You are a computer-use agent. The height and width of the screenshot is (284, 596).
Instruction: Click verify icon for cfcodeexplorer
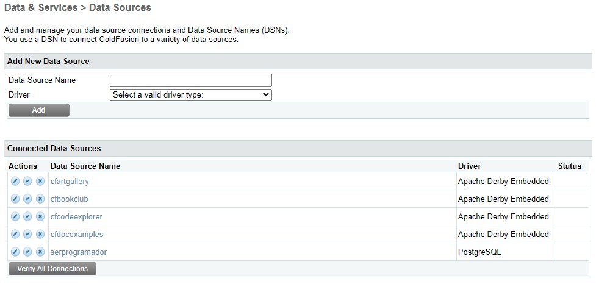coord(27,217)
